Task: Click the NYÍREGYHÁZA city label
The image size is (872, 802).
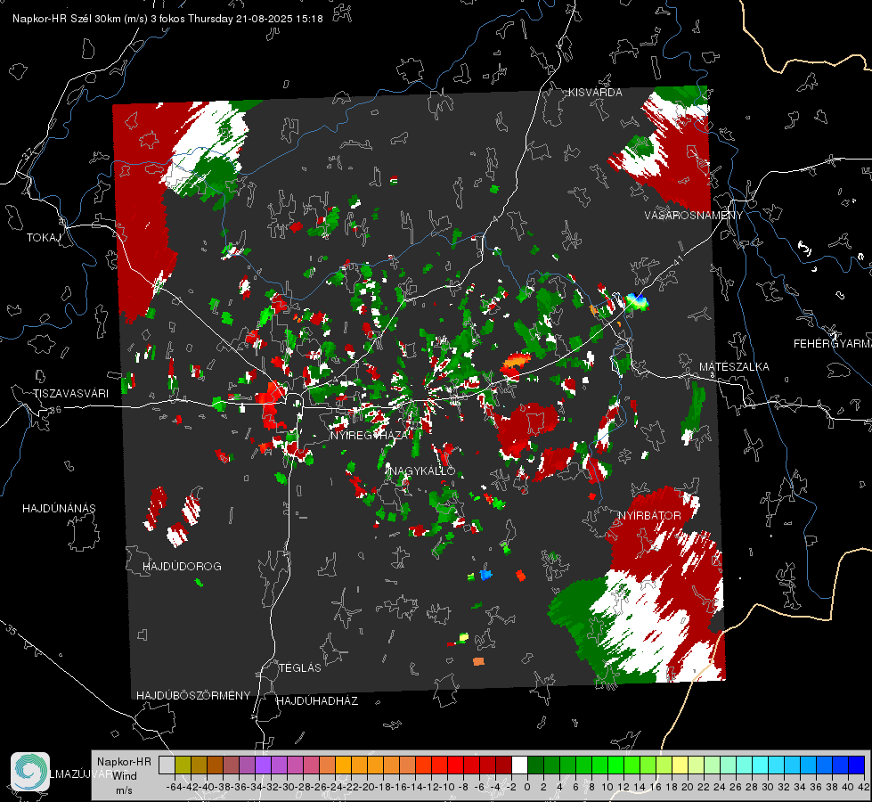Action: click(x=370, y=435)
